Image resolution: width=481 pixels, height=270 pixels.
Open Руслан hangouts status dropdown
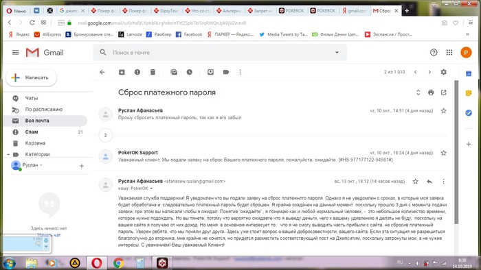41,165
